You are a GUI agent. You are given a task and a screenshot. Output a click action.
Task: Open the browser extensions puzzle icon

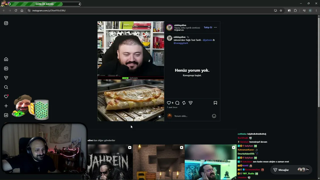click(295, 10)
